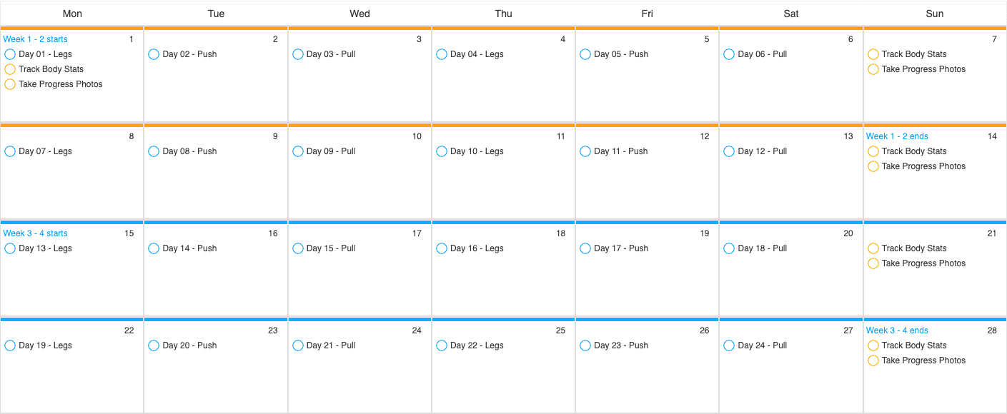
Task: Check Day 11 - Push circle
Action: point(585,151)
